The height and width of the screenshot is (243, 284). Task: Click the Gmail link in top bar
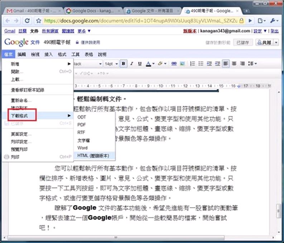click(x=10, y=31)
